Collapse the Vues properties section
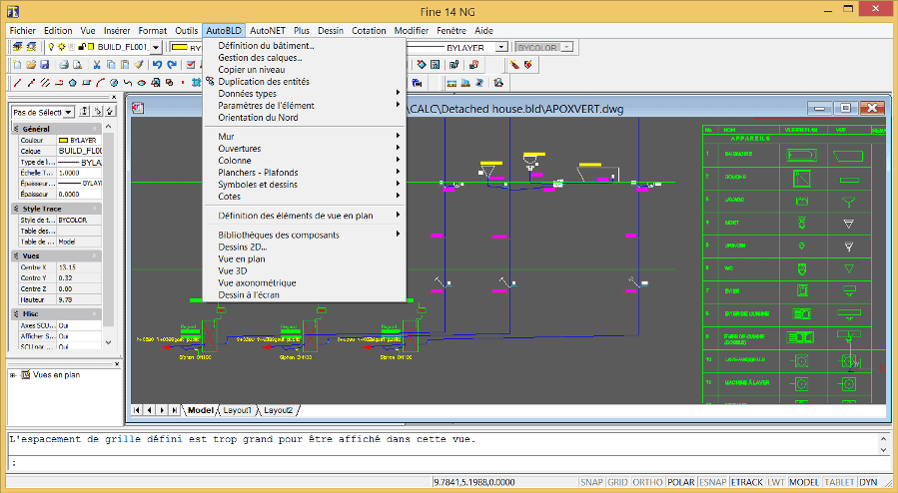 click(x=95, y=255)
